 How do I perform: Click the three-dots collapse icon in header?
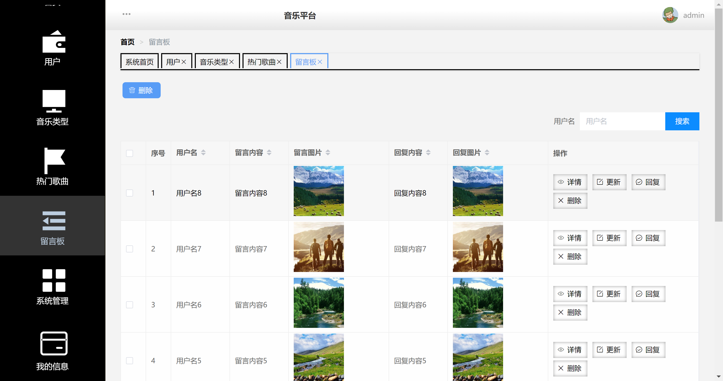[126, 14]
